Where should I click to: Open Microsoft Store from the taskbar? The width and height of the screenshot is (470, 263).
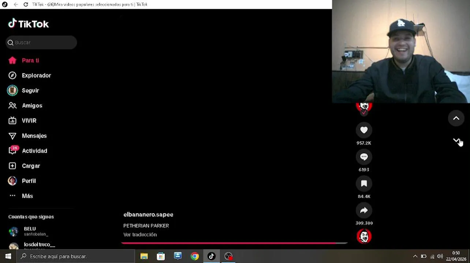click(161, 256)
